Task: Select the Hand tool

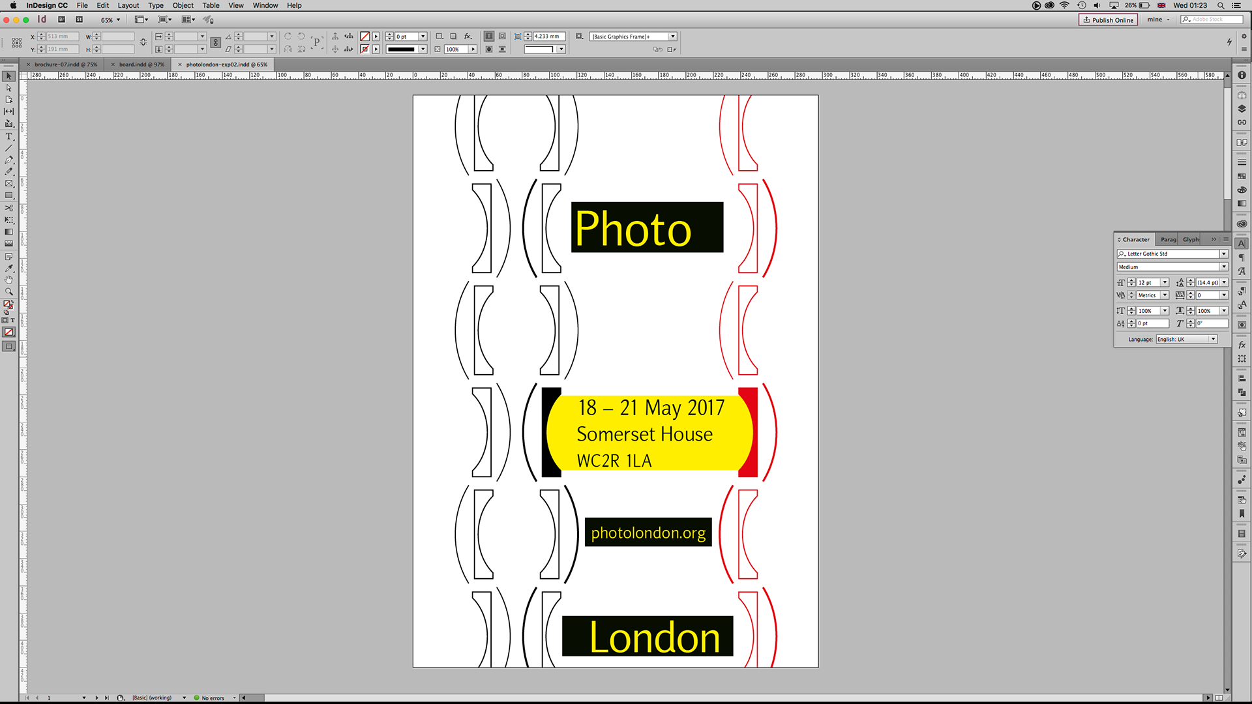Action: 9,280
